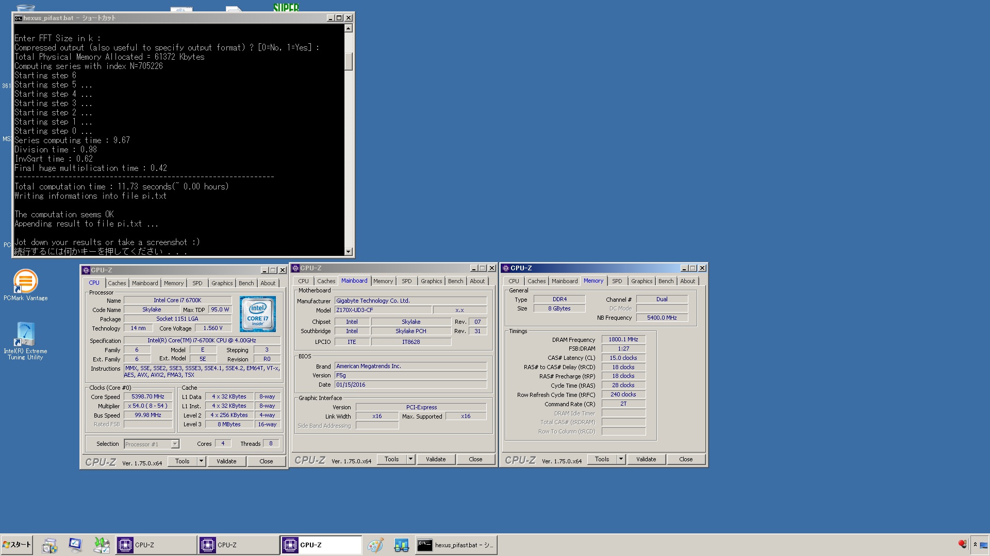Click motherboard model field Z170X-UD3-CF
Screen dimensions: 990x556
click(x=383, y=310)
